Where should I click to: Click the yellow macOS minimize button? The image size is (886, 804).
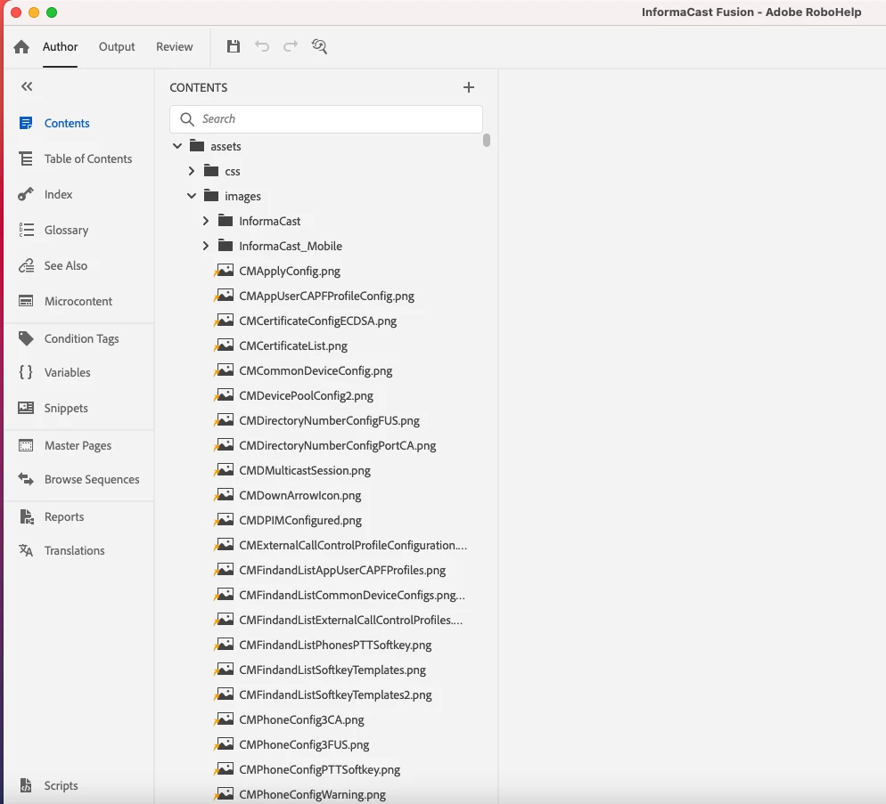(33, 12)
